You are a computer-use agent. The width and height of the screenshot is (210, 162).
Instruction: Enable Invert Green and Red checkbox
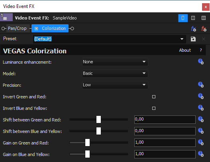[154, 97]
